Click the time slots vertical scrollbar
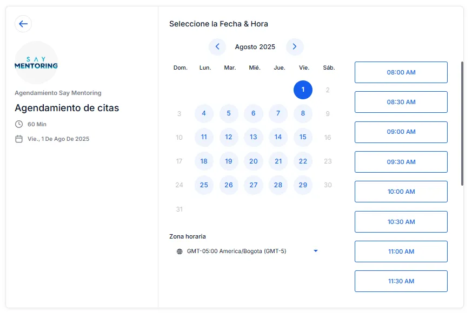472x313 pixels. click(x=462, y=123)
